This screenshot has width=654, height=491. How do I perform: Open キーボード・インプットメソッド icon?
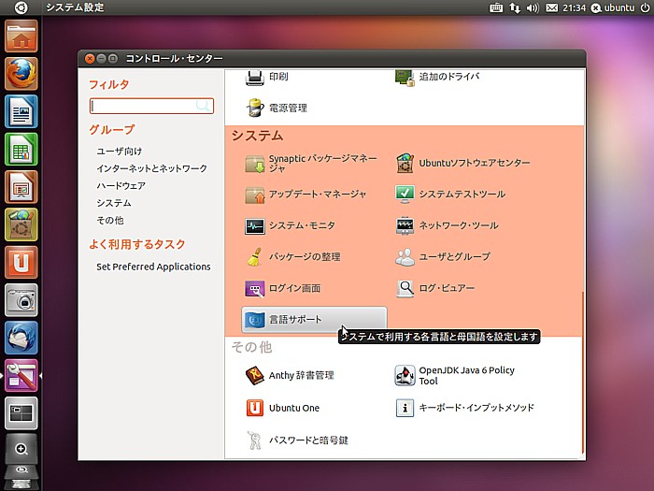(x=405, y=408)
